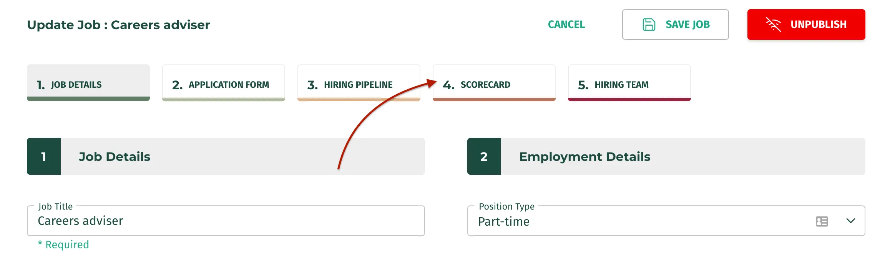This screenshot has width=890, height=259.
Task: Open the Hiring Team tab
Action: point(629,83)
